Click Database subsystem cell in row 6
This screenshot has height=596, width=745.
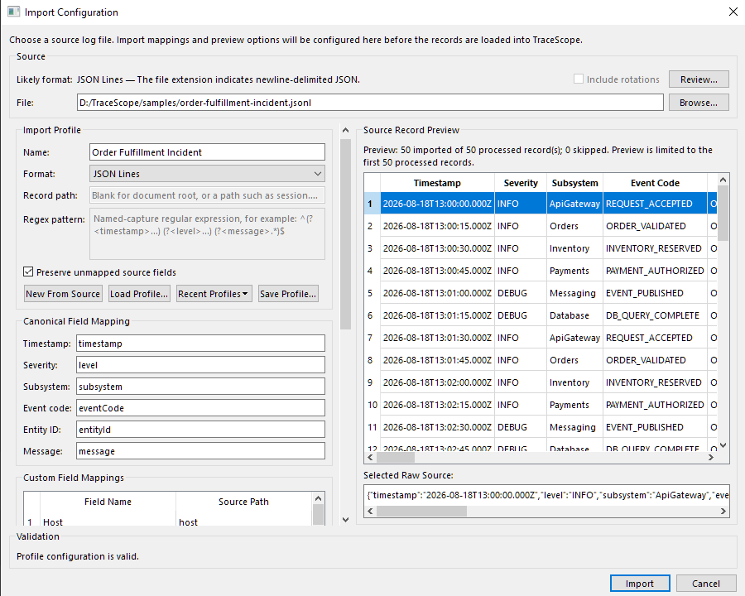[x=575, y=315]
